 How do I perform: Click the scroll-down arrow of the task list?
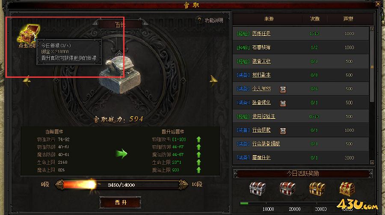(372, 162)
